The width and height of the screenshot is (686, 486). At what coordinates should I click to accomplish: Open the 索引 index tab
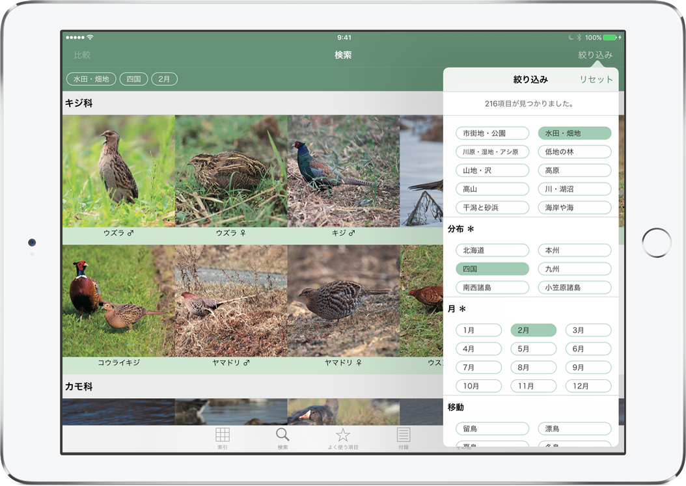[x=222, y=439]
